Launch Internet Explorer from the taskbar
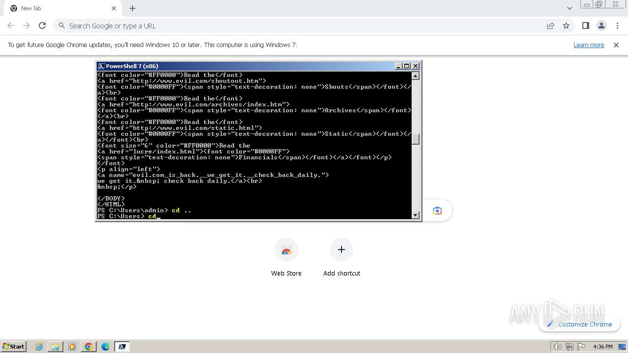628x353 pixels. click(x=39, y=347)
